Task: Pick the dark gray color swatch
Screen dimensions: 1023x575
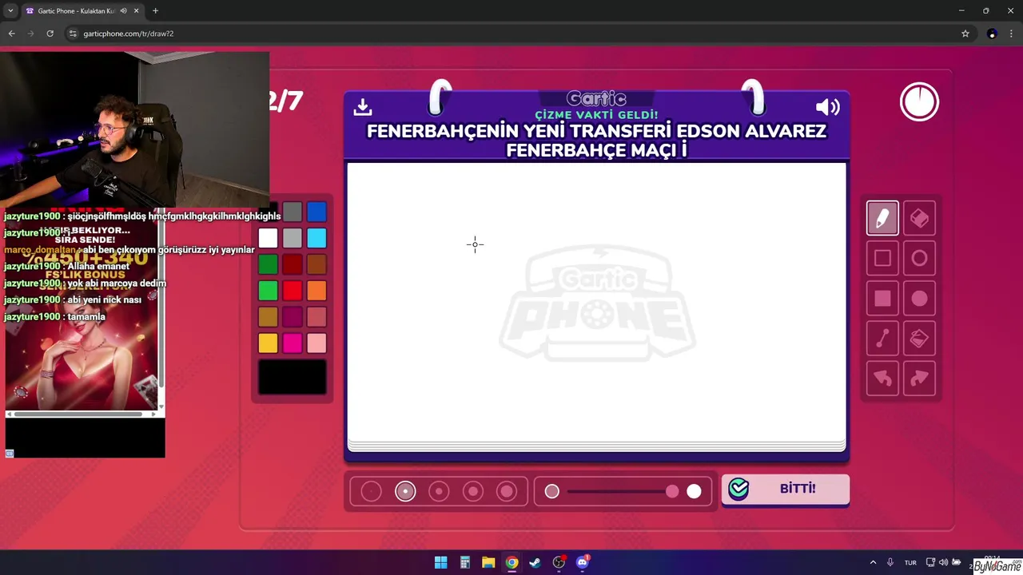Action: pos(293,212)
